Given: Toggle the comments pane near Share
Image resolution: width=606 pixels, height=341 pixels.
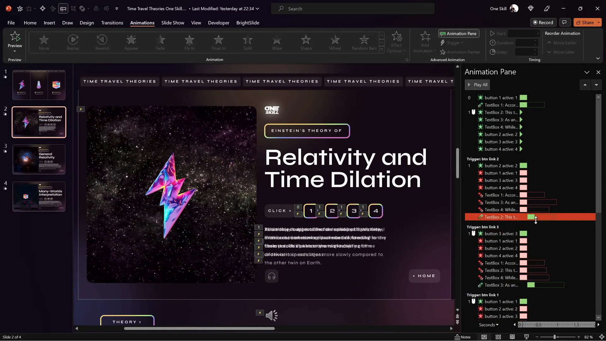Looking at the screenshot, I should point(565,22).
